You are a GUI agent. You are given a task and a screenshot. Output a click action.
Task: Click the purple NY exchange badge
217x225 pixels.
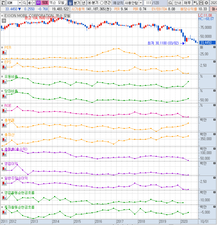pos(38,3)
